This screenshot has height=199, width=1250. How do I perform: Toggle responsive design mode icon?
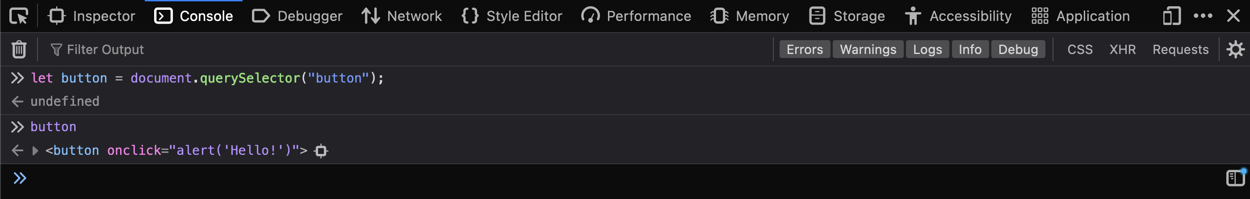[x=1171, y=16]
